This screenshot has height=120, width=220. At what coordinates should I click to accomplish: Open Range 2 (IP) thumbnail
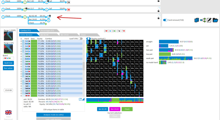click(x=8, y=49)
